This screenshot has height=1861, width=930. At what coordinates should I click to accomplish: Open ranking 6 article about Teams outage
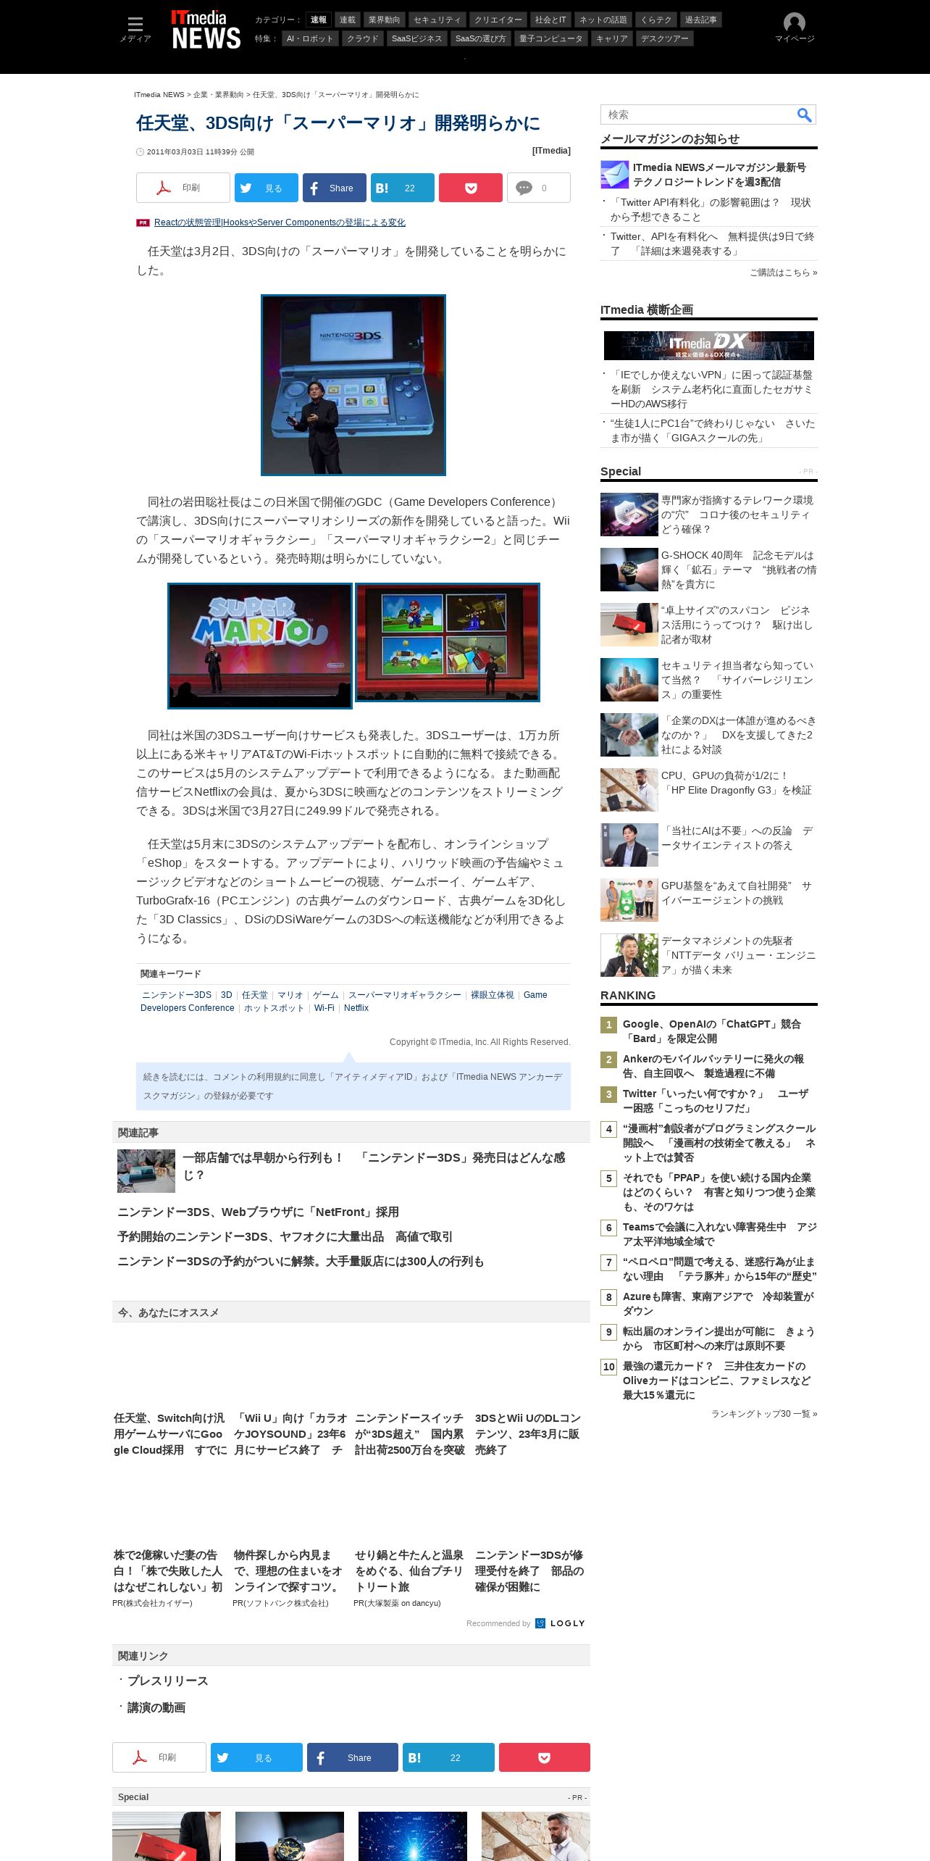[x=720, y=1234]
